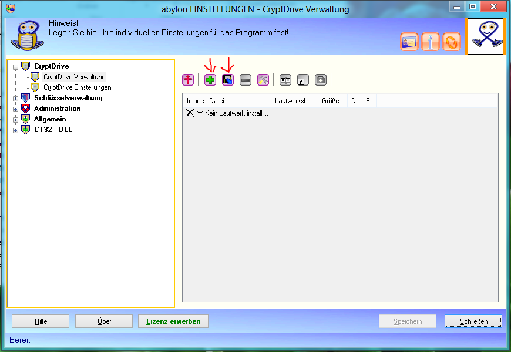511x352 pixels.
Task: Click the Hilfe button
Action: [x=41, y=321]
